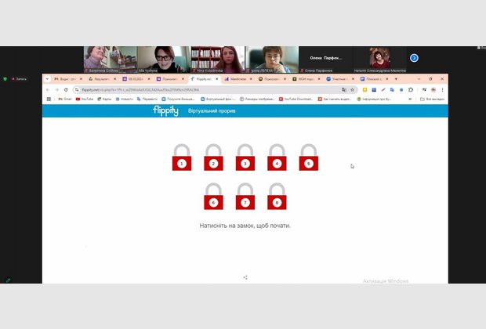Open the YouTube bookmark
Viewport: 486px width, 329px height.
point(85,99)
